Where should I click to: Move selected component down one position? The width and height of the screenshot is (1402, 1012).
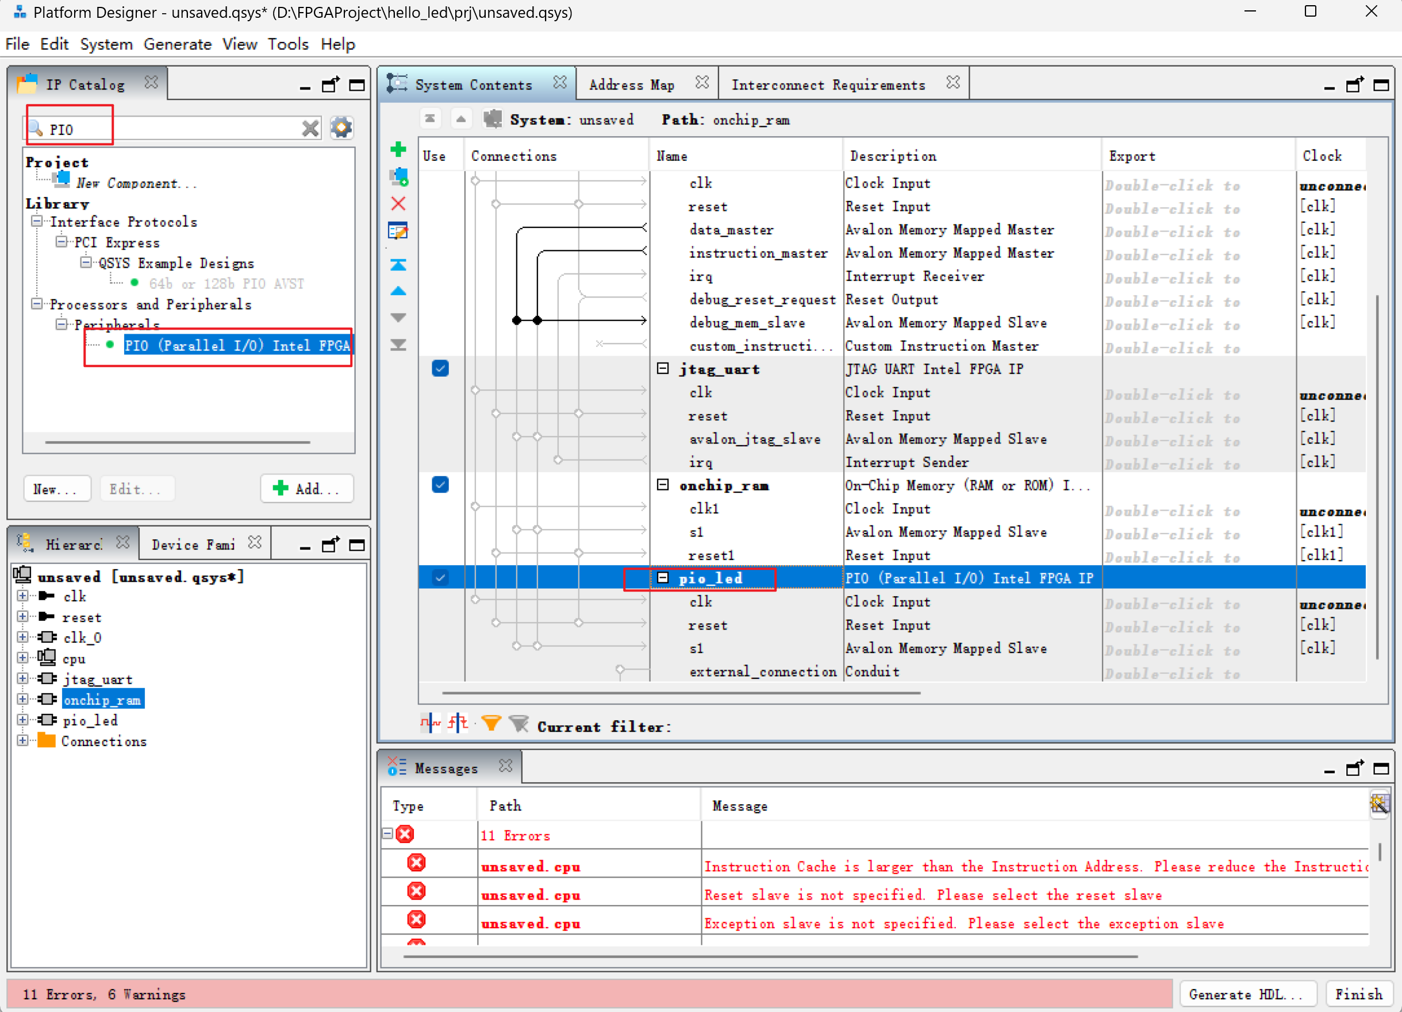(x=398, y=318)
